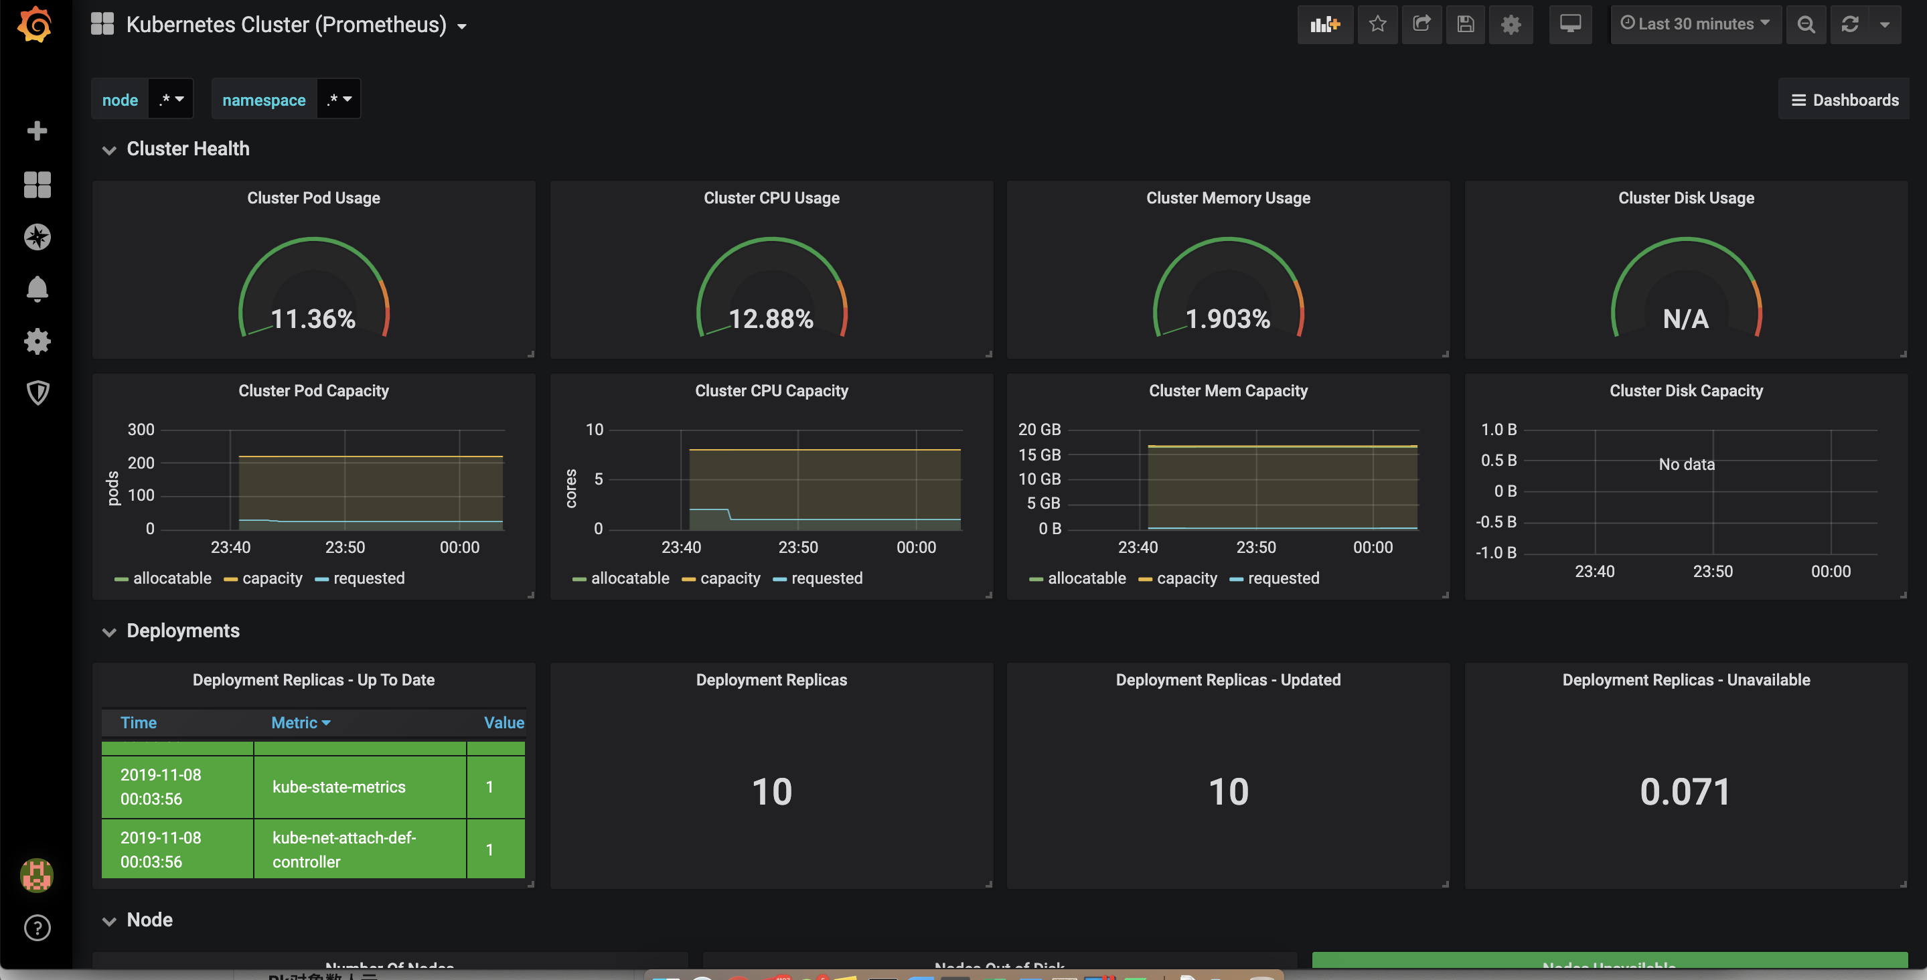
Task: Open the Last 30 minutes time picker
Action: [1696, 25]
